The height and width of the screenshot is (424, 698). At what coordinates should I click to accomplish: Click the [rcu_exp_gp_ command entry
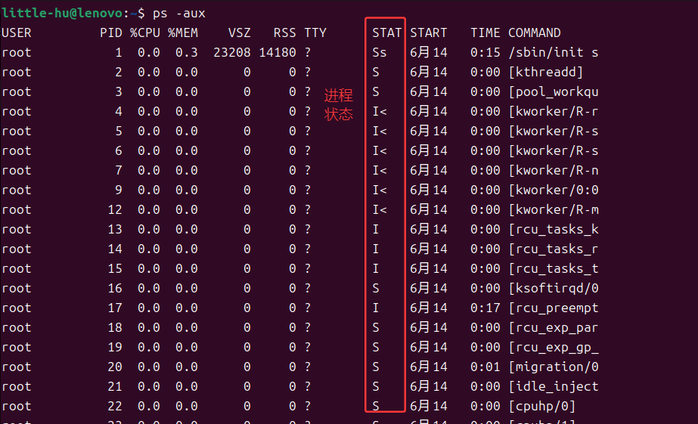tap(554, 347)
